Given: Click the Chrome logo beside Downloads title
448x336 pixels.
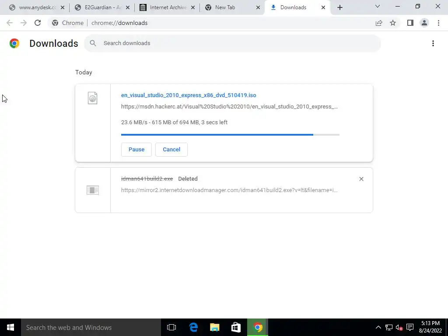Looking at the screenshot, I should [14, 43].
